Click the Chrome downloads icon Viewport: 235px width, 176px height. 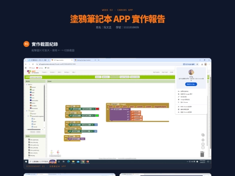pos(202,64)
